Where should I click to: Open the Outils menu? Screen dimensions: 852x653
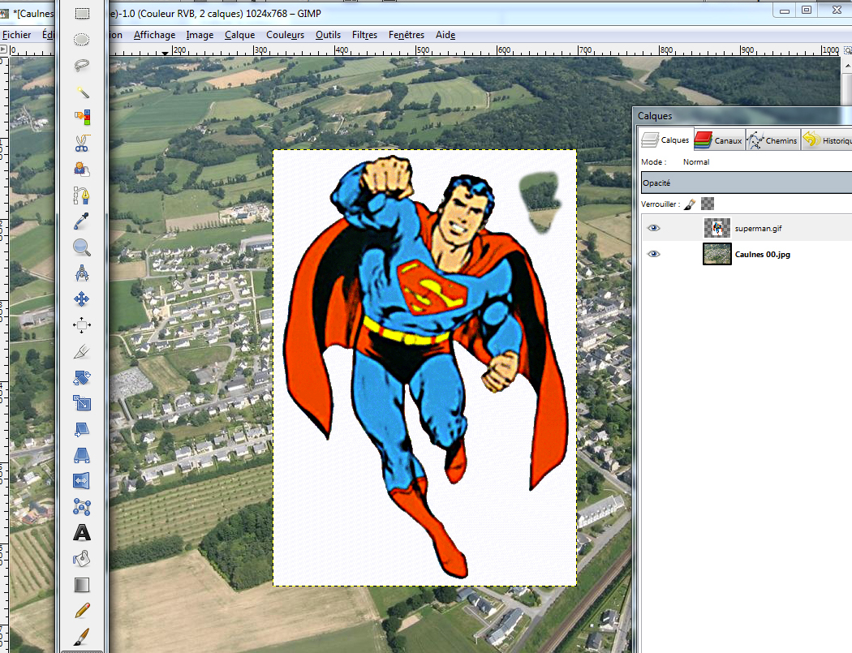click(328, 35)
